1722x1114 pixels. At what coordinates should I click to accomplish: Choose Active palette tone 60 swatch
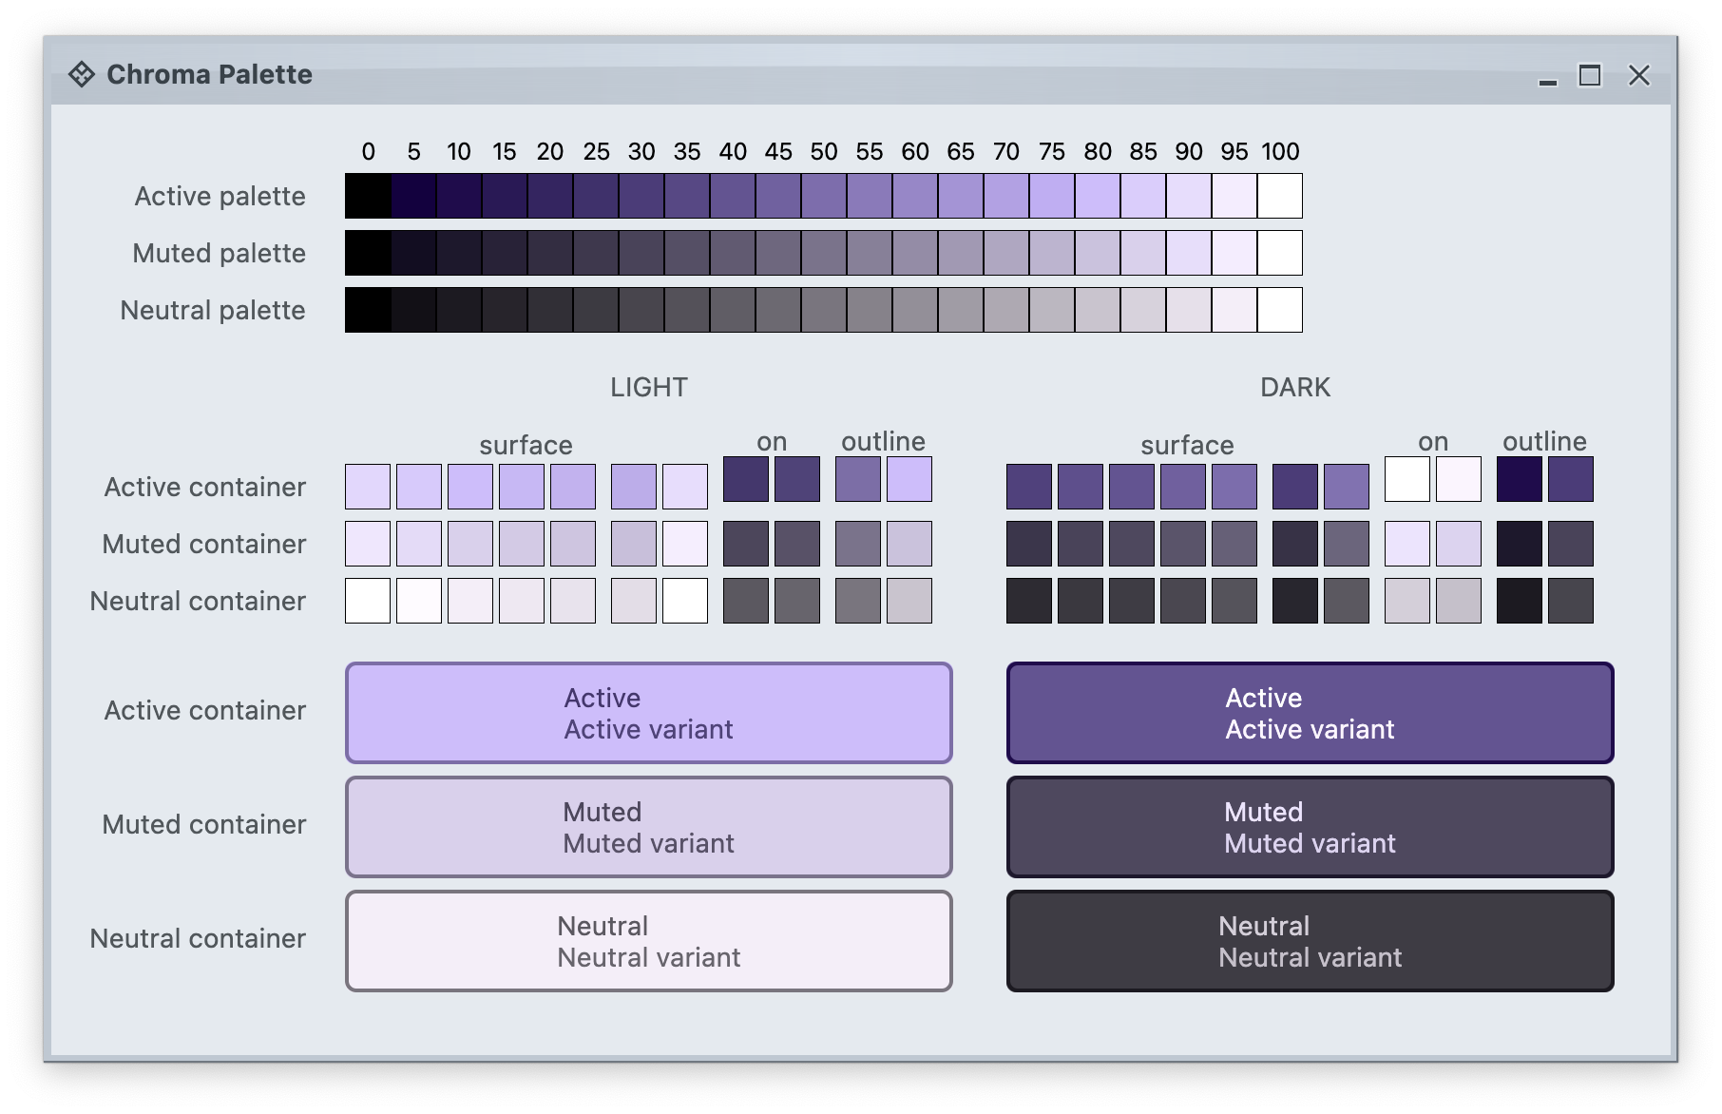tap(915, 196)
